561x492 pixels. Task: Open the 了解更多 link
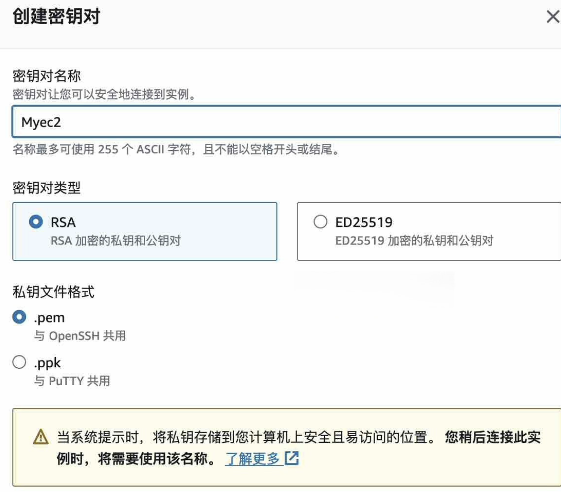tap(252, 459)
